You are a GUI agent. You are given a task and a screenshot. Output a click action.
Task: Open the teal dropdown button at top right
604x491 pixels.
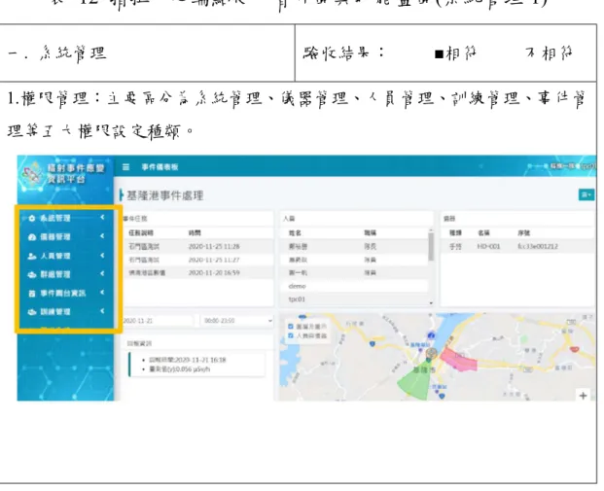point(586,194)
